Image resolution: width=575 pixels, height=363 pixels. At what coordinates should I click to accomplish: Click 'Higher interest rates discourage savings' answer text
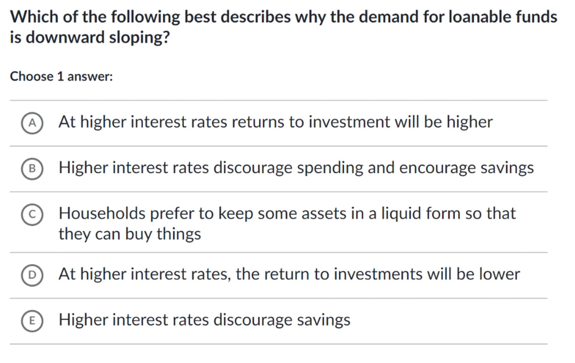(204, 320)
